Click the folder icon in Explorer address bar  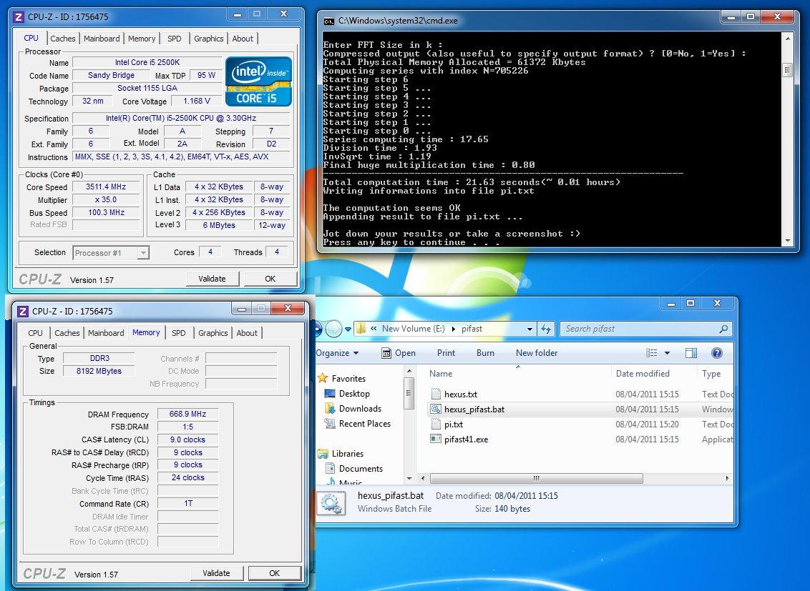tap(361, 329)
